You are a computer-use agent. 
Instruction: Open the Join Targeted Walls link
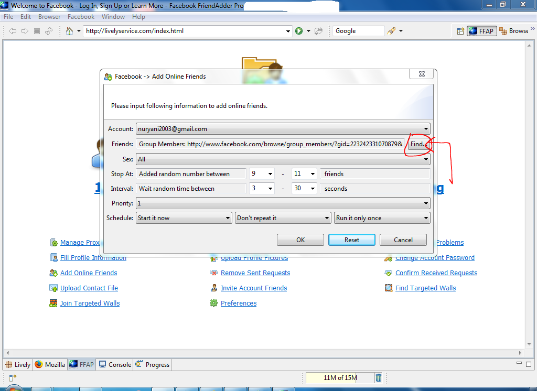coord(90,303)
